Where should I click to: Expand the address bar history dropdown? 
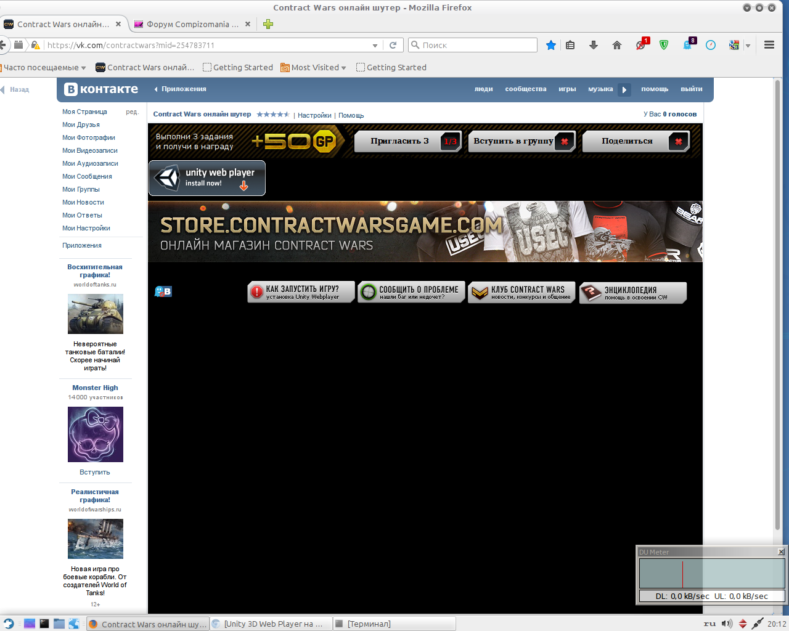pyautogui.click(x=375, y=46)
